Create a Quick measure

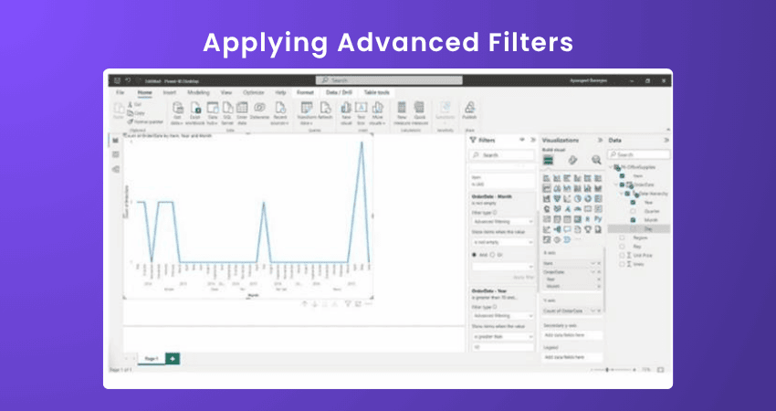click(x=419, y=113)
